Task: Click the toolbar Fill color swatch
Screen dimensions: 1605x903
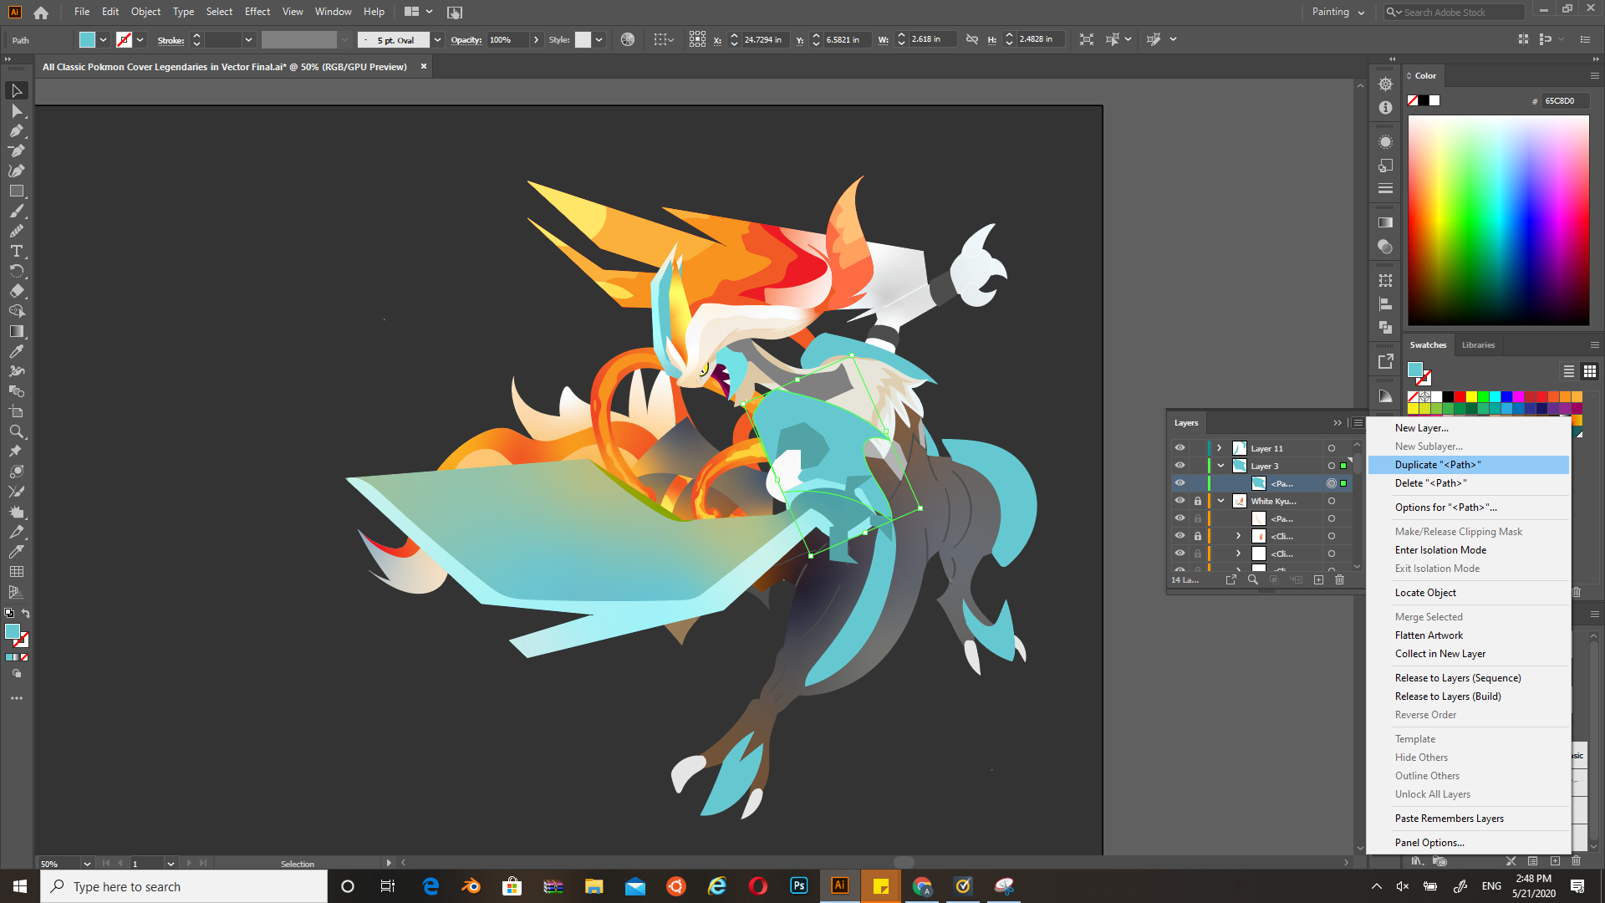Action: tap(13, 632)
